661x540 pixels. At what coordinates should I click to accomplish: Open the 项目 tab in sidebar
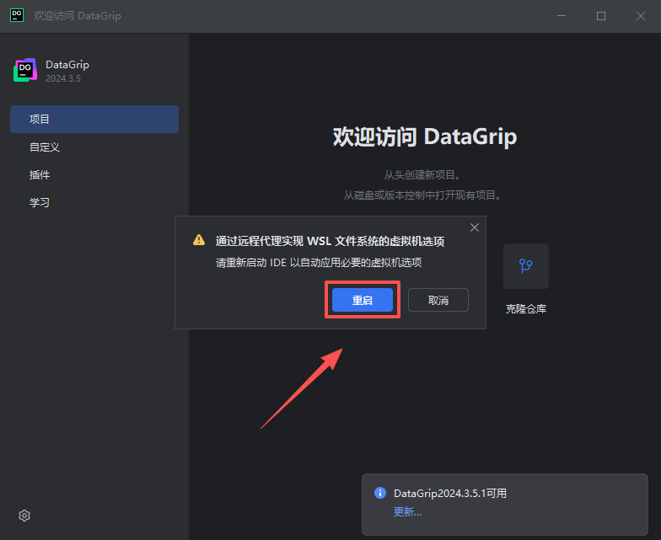tap(94, 120)
